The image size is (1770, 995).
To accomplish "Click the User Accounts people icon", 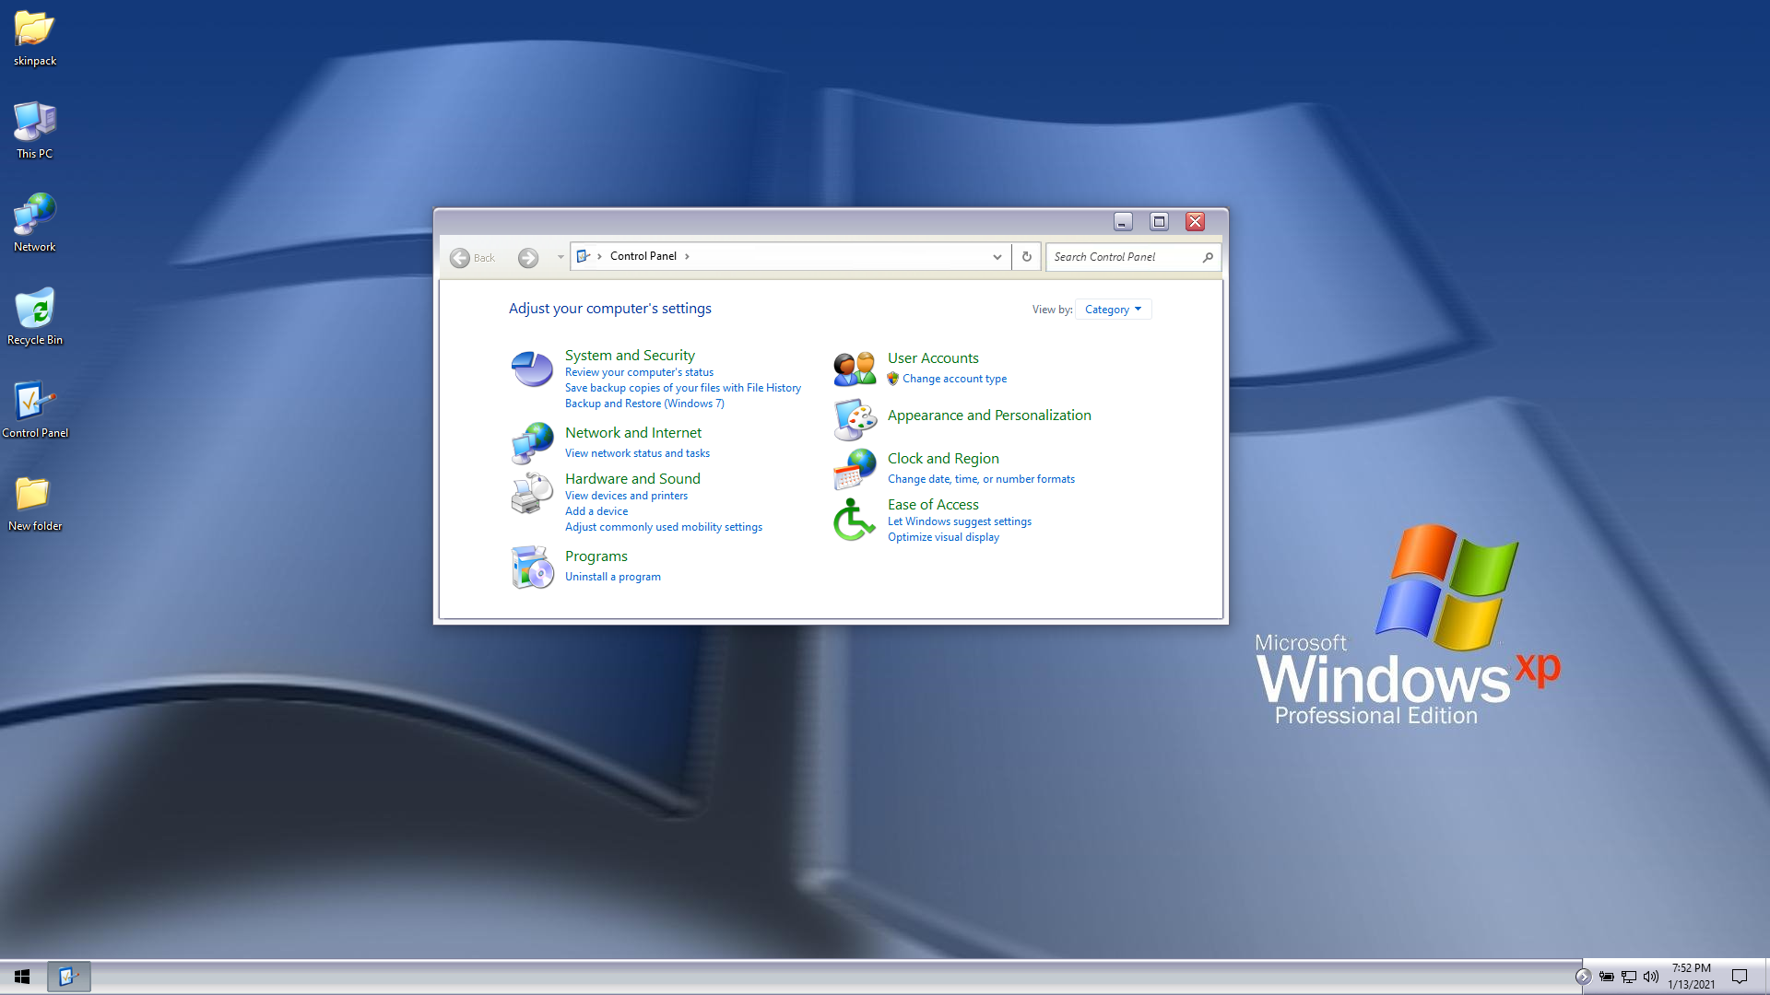I will pyautogui.click(x=855, y=369).
